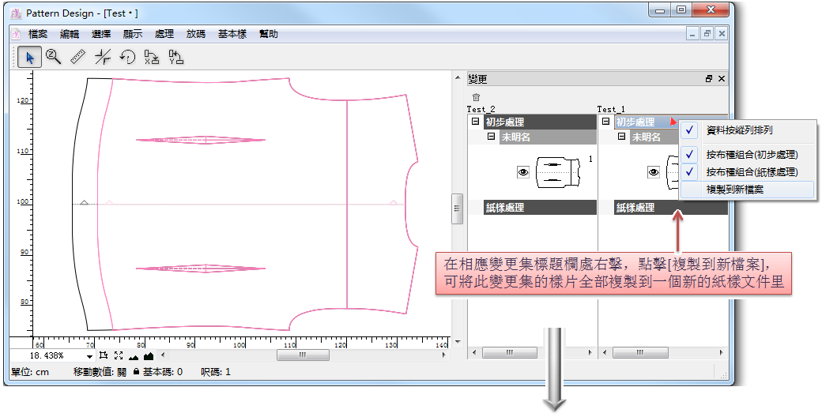822x417 pixels.
Task: Click the Test_2 紙樣處理 header bar
Action: (539, 208)
